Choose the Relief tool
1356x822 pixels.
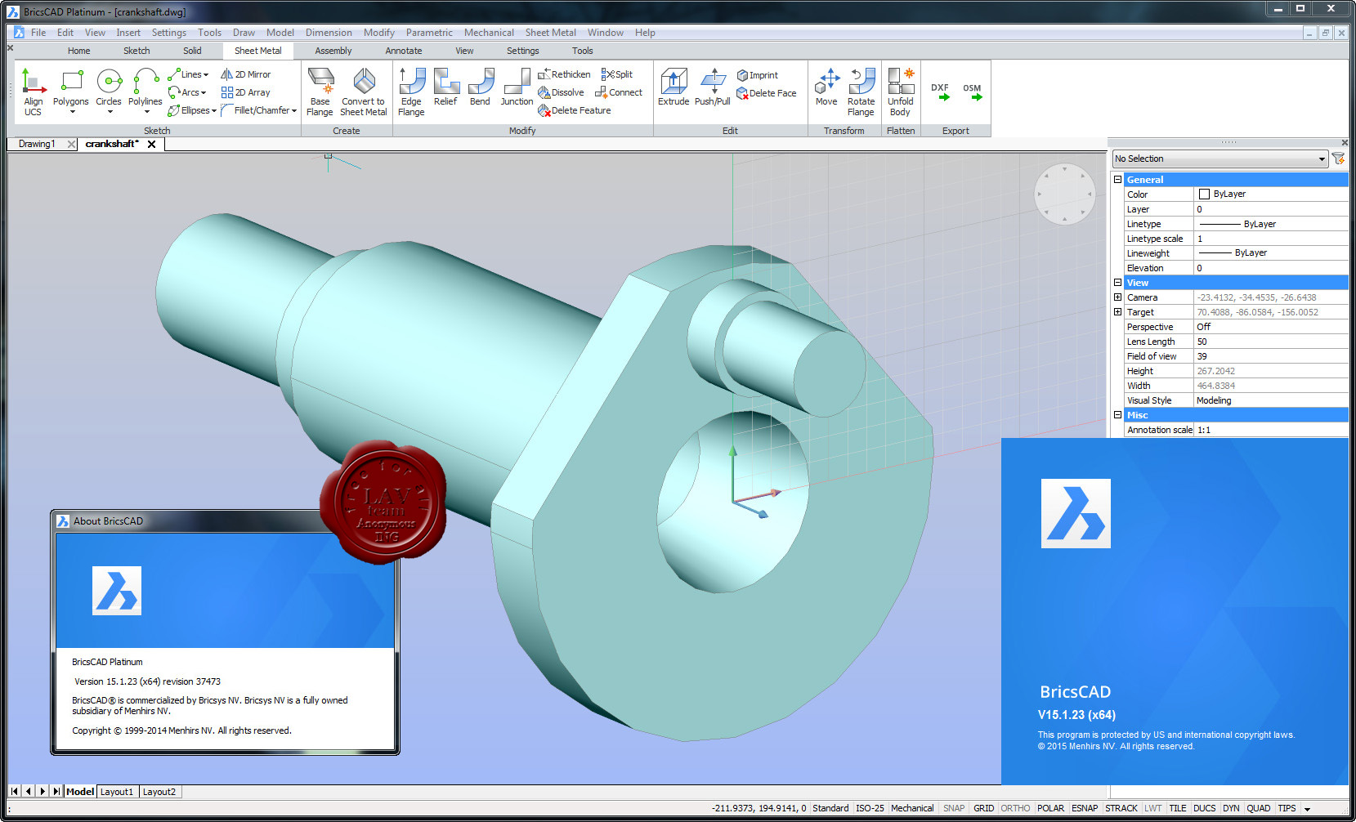(445, 87)
